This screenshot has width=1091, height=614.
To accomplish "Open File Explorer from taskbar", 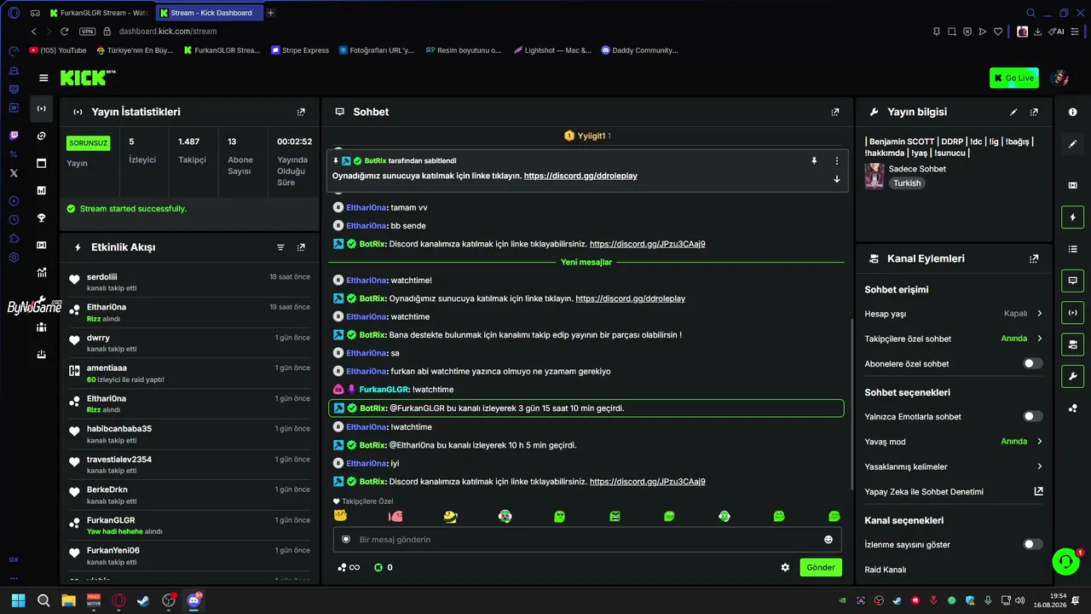I will (68, 600).
